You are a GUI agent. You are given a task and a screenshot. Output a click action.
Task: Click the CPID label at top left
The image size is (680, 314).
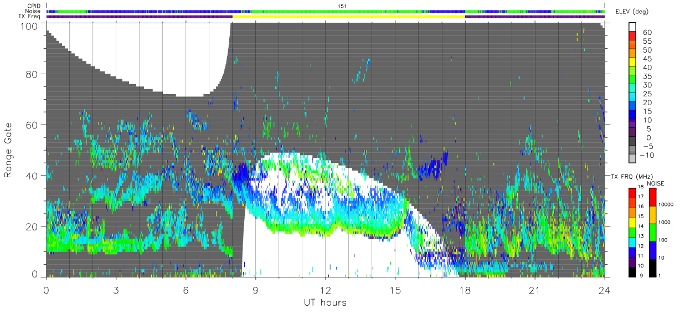[x=34, y=6]
